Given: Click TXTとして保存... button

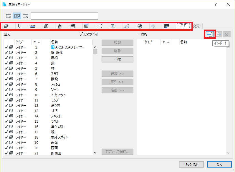Looking at the screenshot, I should coord(117,152).
